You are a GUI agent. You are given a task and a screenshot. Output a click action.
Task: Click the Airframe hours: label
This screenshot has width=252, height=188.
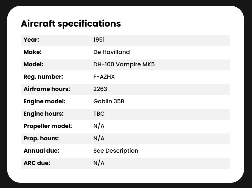[x=47, y=89]
